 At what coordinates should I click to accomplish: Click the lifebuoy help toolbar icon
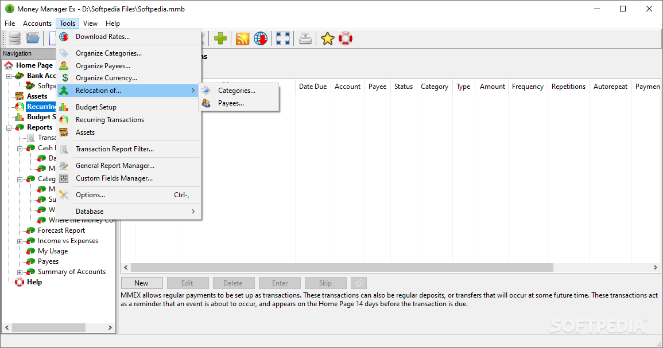point(346,38)
